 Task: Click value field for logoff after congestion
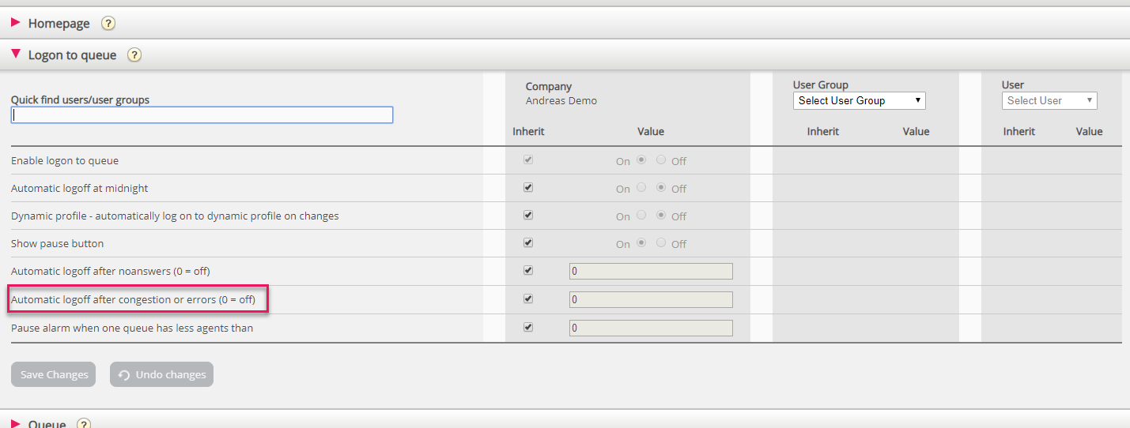651,300
